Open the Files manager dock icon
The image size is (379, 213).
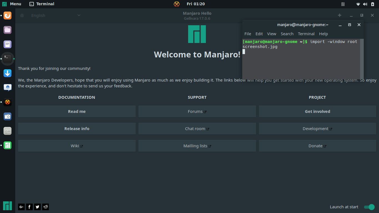pos(7,30)
